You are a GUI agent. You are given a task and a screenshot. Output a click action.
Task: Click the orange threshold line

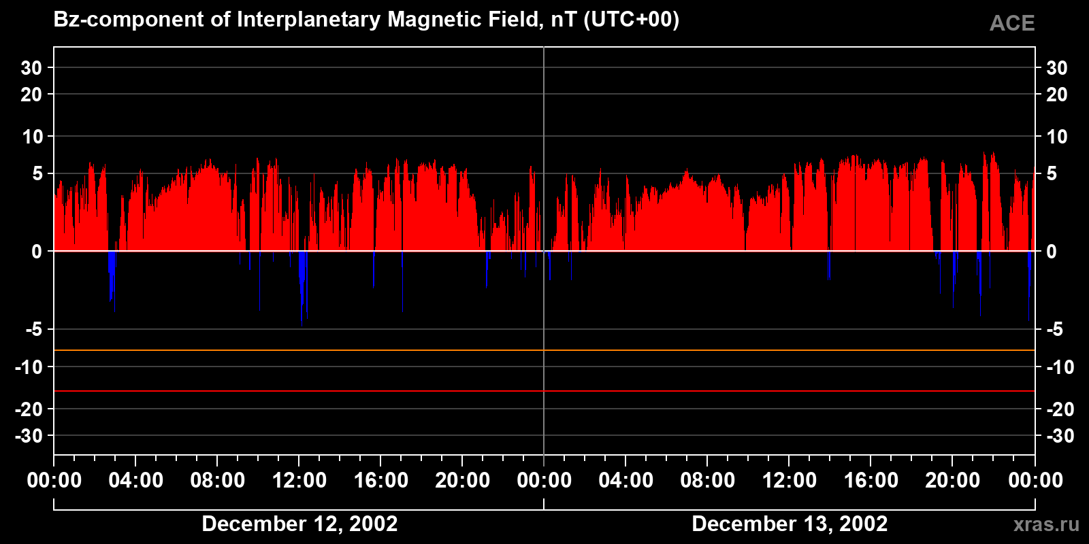(x=544, y=350)
